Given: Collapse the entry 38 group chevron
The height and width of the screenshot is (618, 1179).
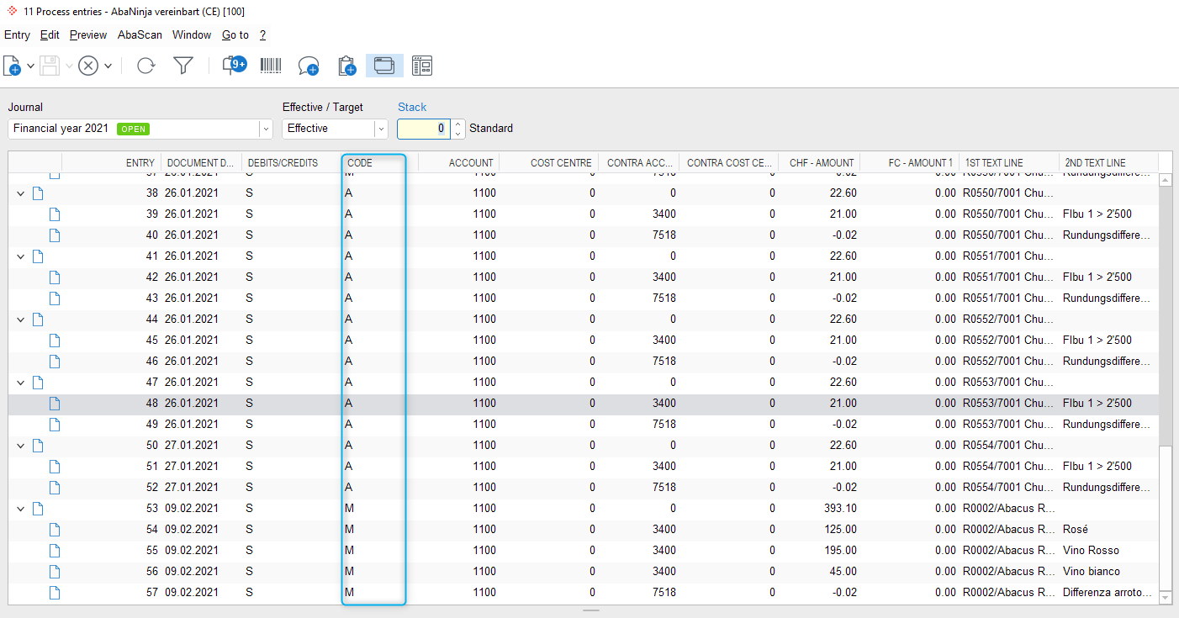Looking at the screenshot, I should 21,193.
